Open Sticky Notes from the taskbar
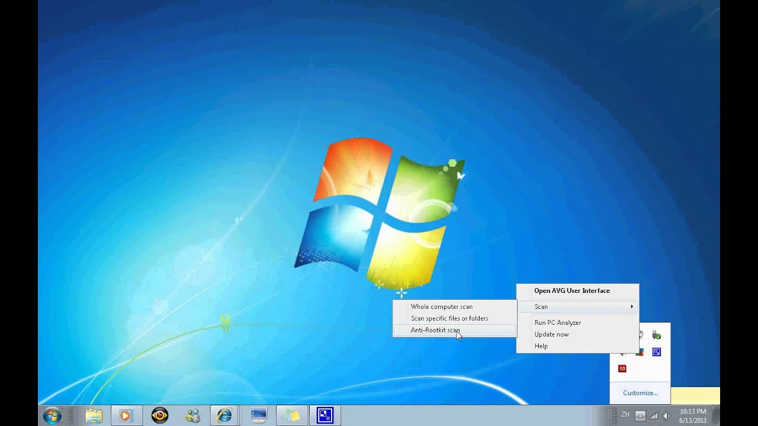 click(x=291, y=415)
